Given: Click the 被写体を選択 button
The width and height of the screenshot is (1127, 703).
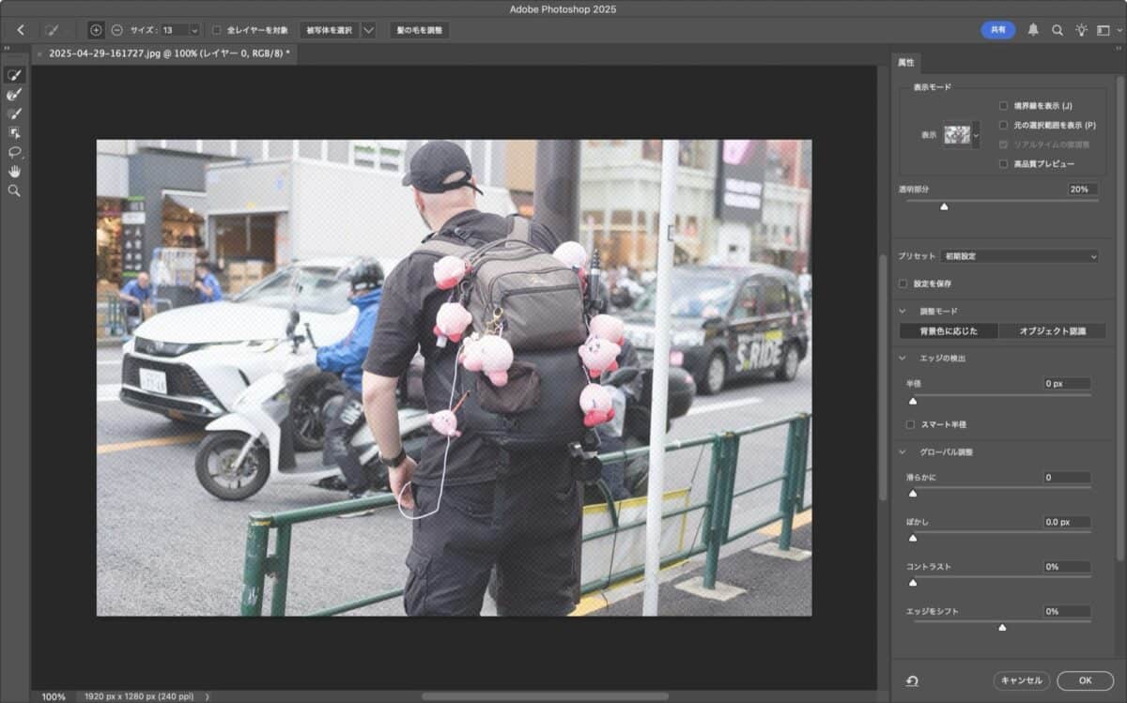Looking at the screenshot, I should [330, 30].
